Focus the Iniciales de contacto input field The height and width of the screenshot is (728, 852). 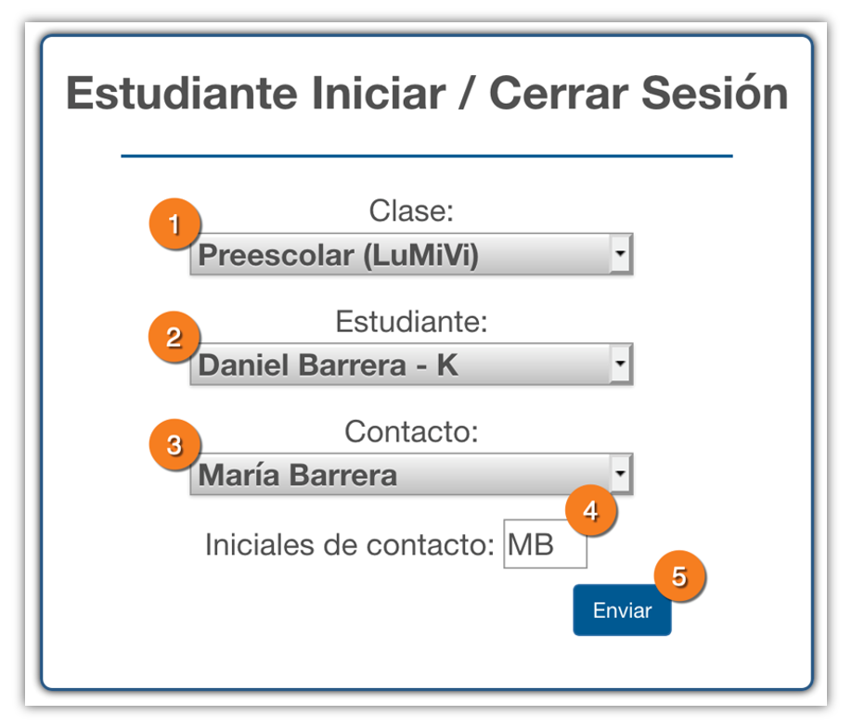click(x=545, y=545)
